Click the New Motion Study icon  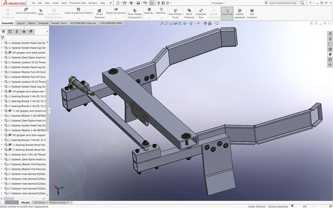point(175,10)
